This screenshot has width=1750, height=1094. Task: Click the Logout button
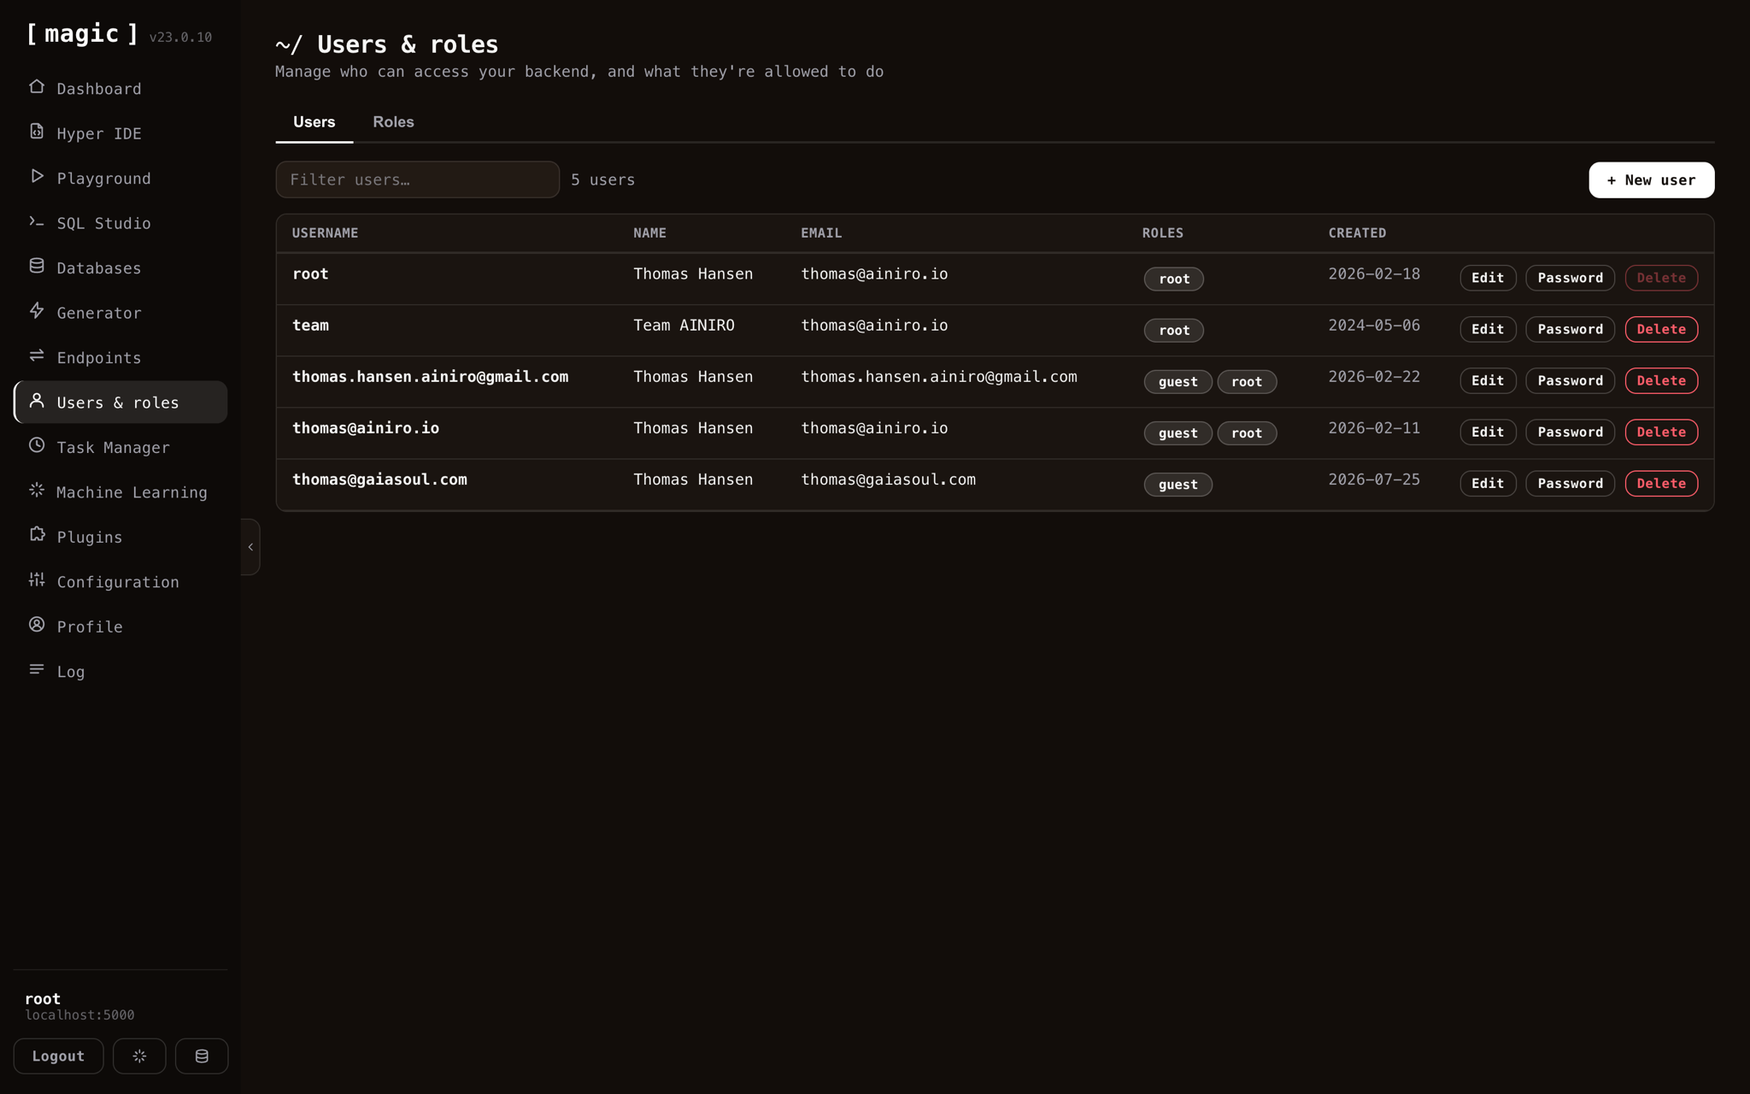[x=58, y=1056]
